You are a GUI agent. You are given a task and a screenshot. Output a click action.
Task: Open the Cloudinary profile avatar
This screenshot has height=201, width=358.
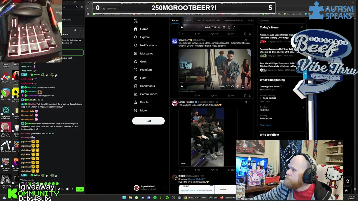(175, 42)
